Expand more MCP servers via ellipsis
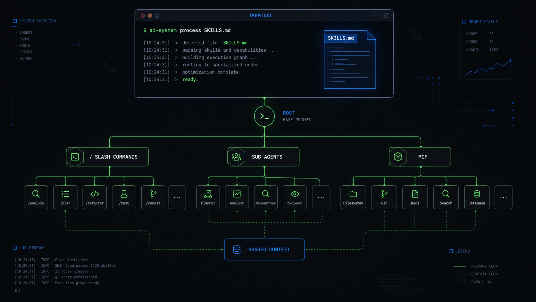Viewport: 536px width, 302px height. (x=503, y=197)
